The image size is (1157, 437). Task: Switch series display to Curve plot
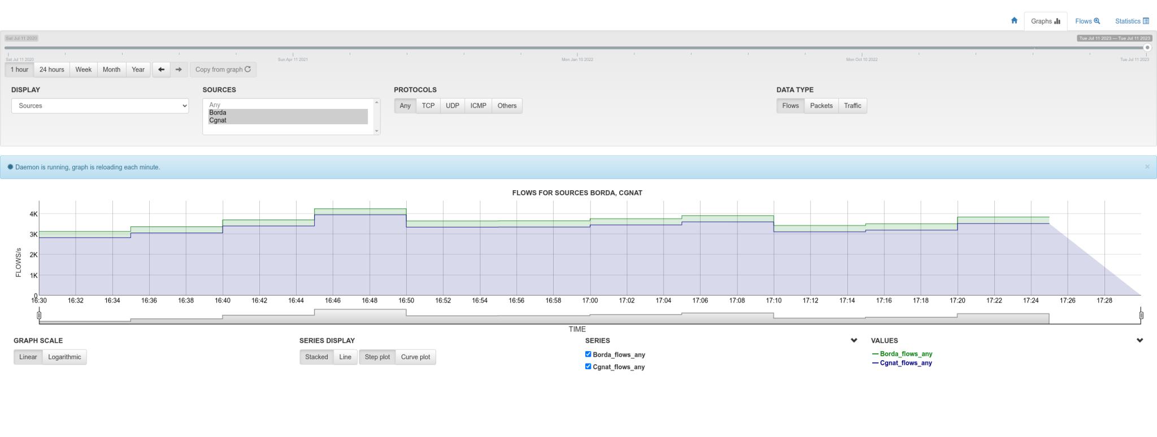[415, 357]
